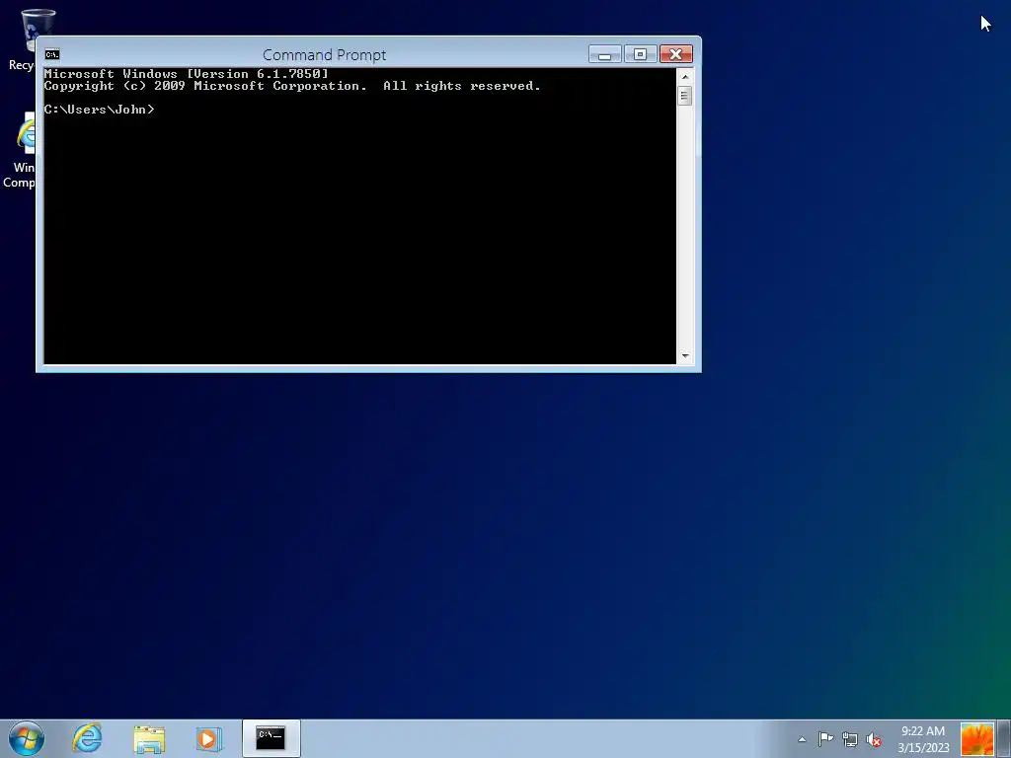
Task: Click the console scrollbar up arrow
Action: coord(685,76)
